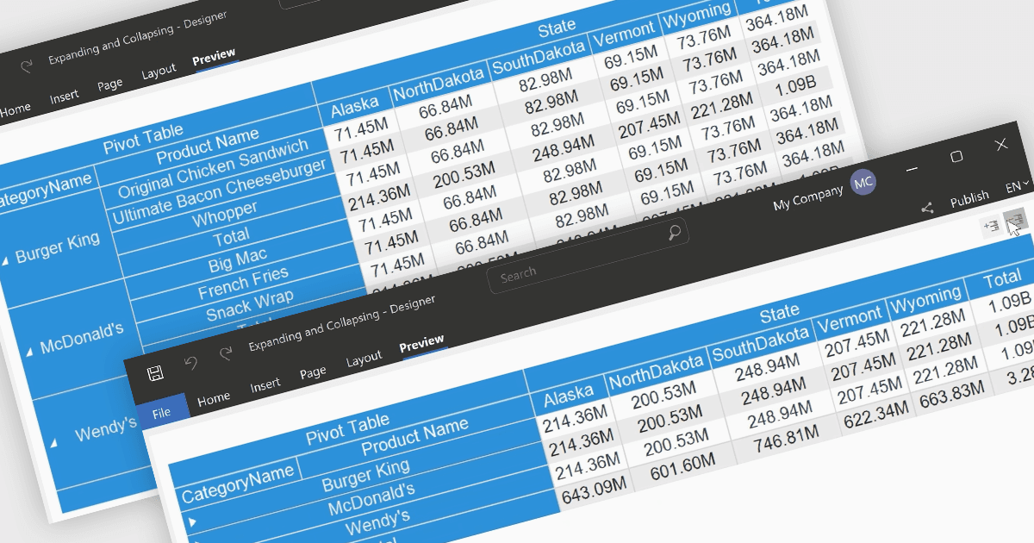Click the MC user avatar
Image resolution: width=1034 pixels, height=543 pixels.
click(x=863, y=182)
